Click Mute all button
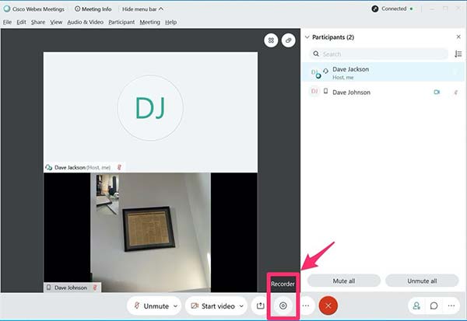 [x=344, y=281]
